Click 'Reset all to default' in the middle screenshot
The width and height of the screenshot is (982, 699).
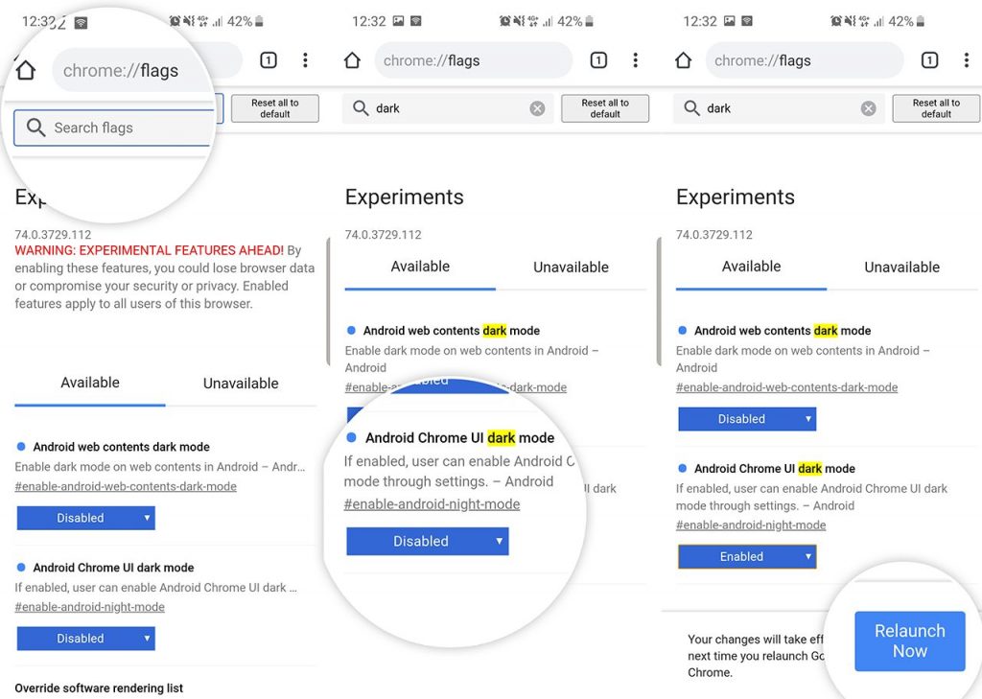[605, 108]
